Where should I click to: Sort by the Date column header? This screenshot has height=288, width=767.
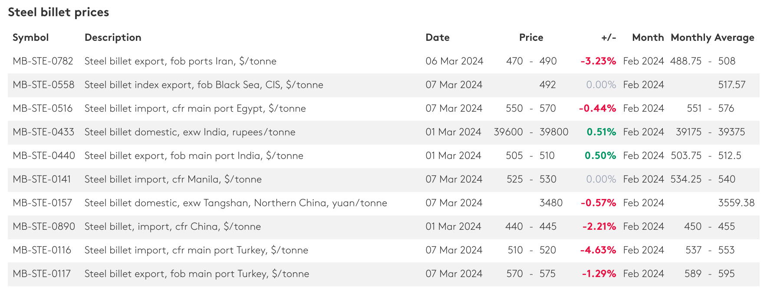pyautogui.click(x=437, y=38)
